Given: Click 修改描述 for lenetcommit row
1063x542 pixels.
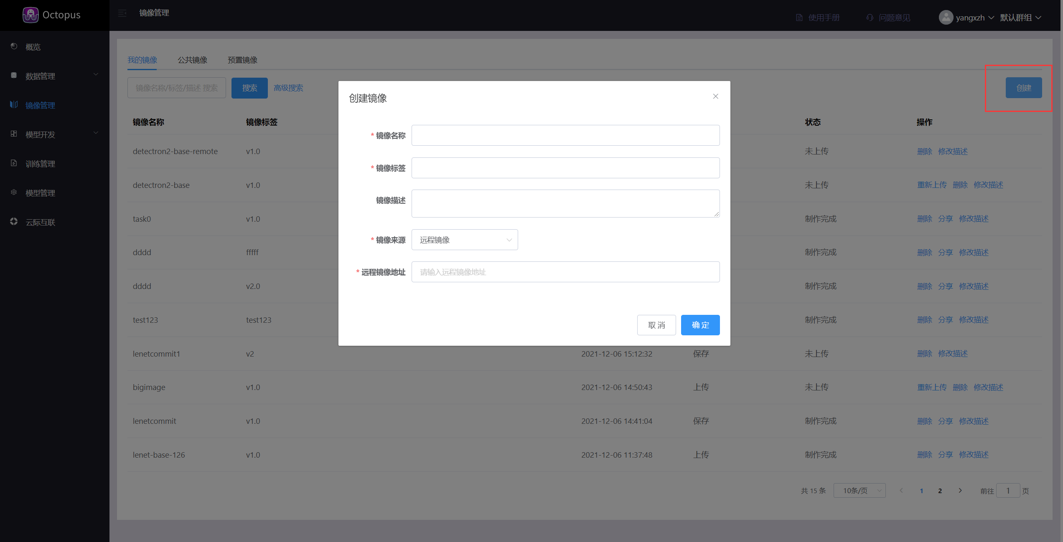Looking at the screenshot, I should (x=974, y=421).
